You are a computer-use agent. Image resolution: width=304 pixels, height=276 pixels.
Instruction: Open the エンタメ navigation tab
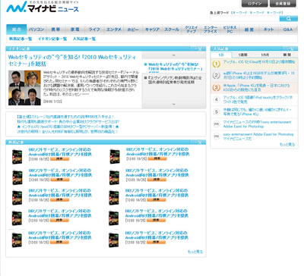114,30
